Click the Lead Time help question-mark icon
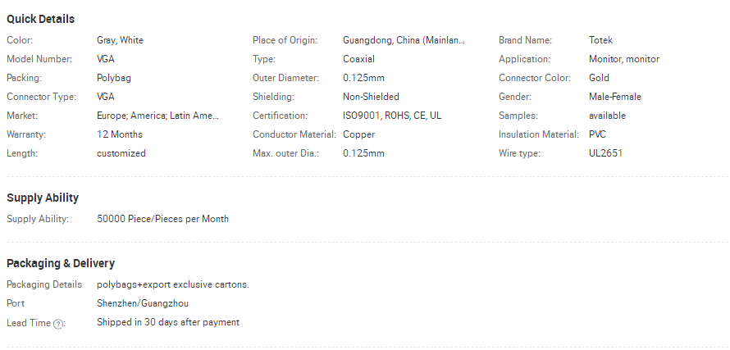 pyautogui.click(x=57, y=325)
